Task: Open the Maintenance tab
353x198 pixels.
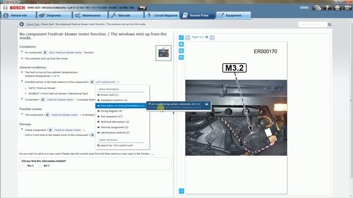Action: (x=89, y=15)
